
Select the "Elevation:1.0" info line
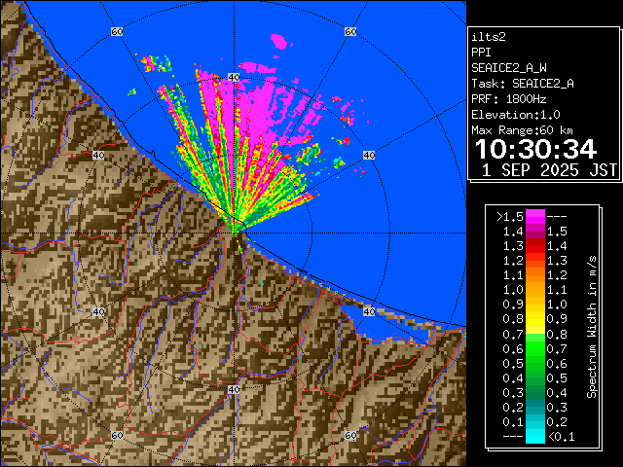point(513,115)
